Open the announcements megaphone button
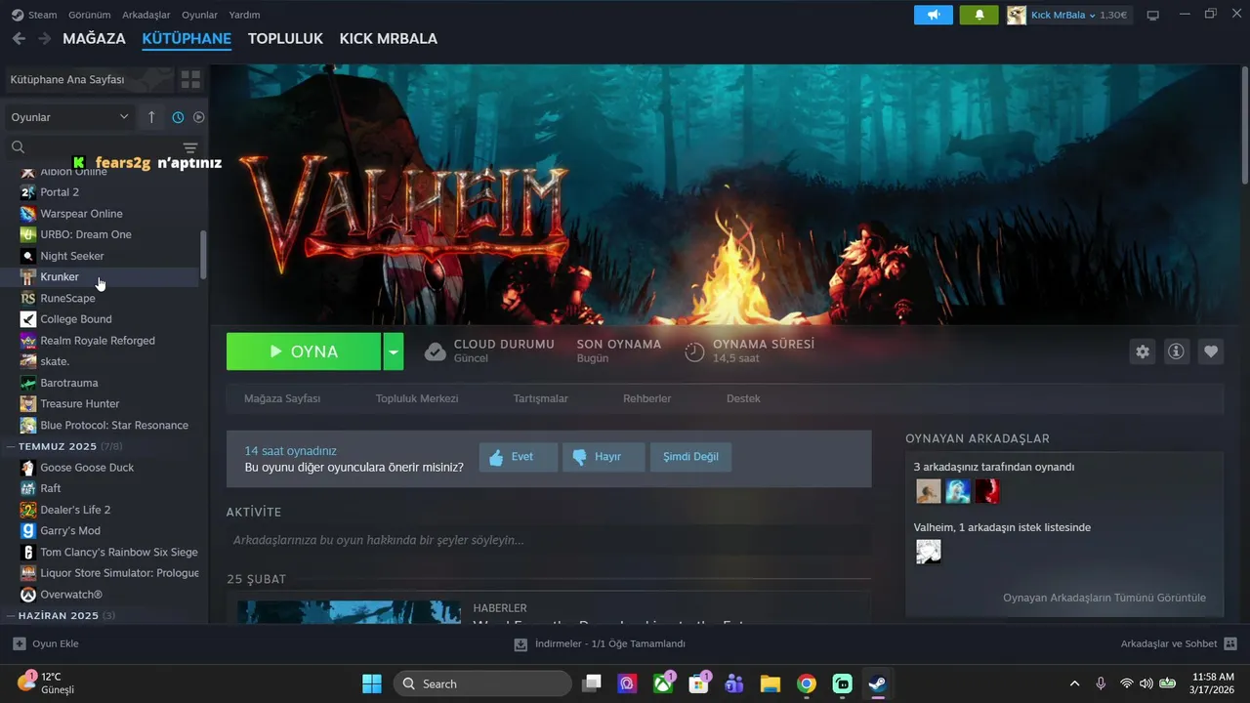The height and width of the screenshot is (703, 1250). 934,15
